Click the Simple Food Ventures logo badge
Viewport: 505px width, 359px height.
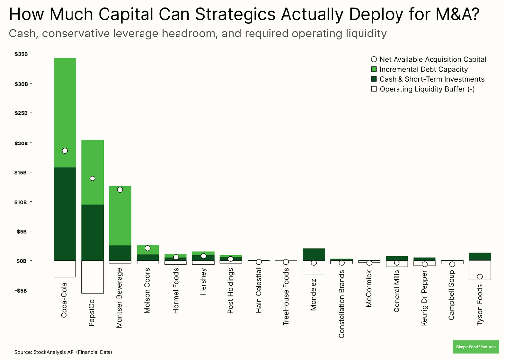coord(475,347)
